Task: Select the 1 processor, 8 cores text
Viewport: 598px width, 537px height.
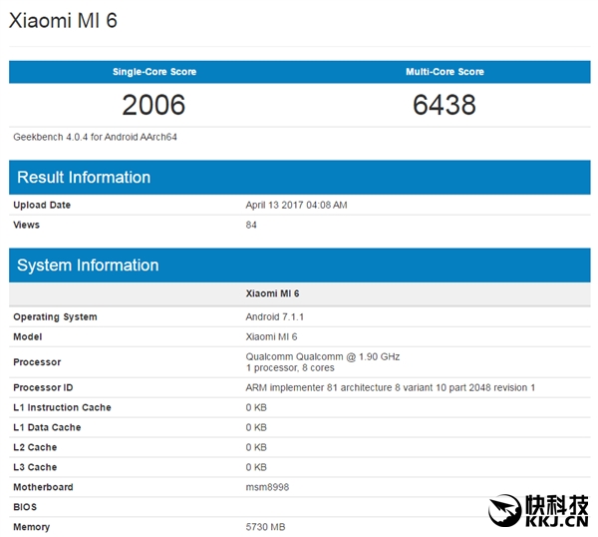Action: click(x=290, y=367)
